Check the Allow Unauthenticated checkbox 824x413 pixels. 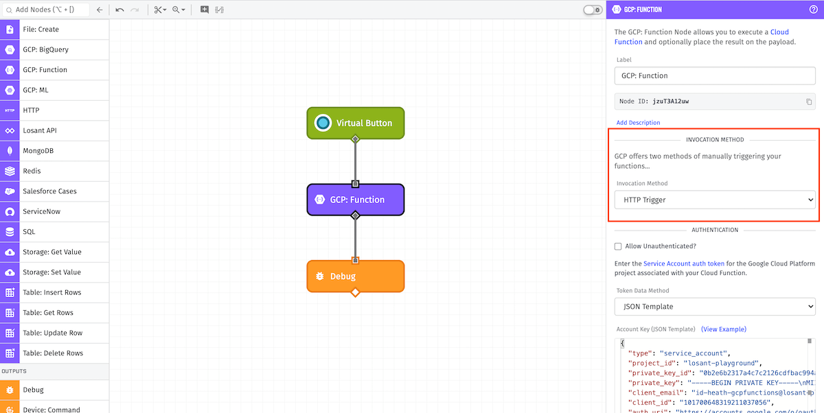(x=618, y=246)
